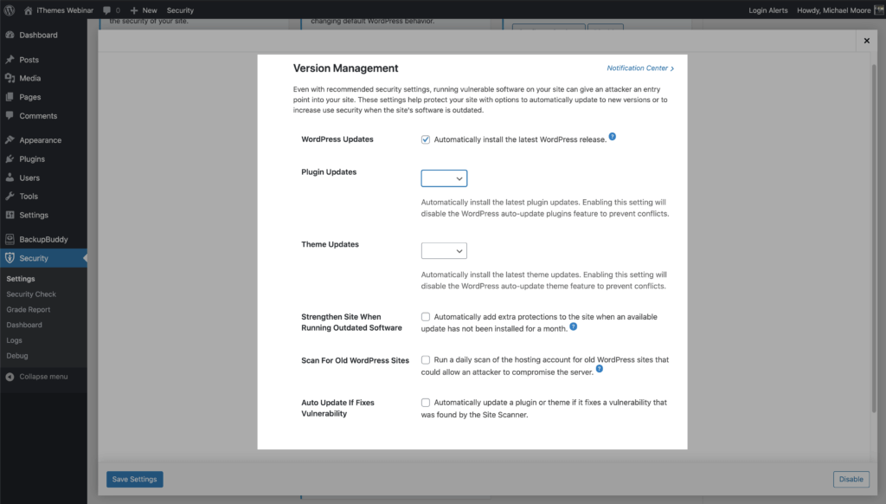Click help icon after 'installed for a month'
Image resolution: width=886 pixels, height=504 pixels.
(x=573, y=326)
